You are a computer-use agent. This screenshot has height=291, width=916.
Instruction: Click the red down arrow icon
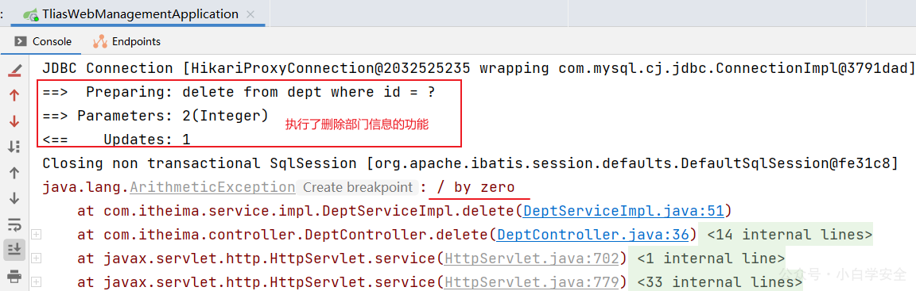tap(14, 121)
